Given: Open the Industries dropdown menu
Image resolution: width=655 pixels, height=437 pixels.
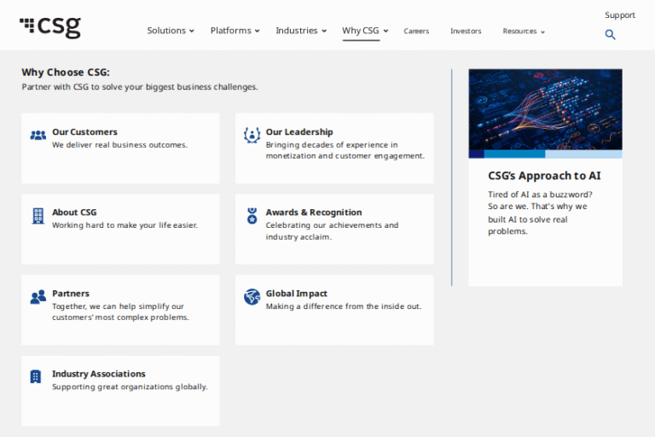Looking at the screenshot, I should tap(300, 31).
